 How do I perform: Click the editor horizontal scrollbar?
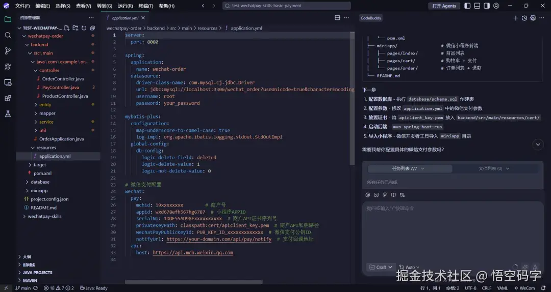(x=194, y=282)
